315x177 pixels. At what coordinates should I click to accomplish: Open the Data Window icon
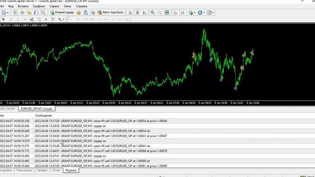(x=22, y=12)
